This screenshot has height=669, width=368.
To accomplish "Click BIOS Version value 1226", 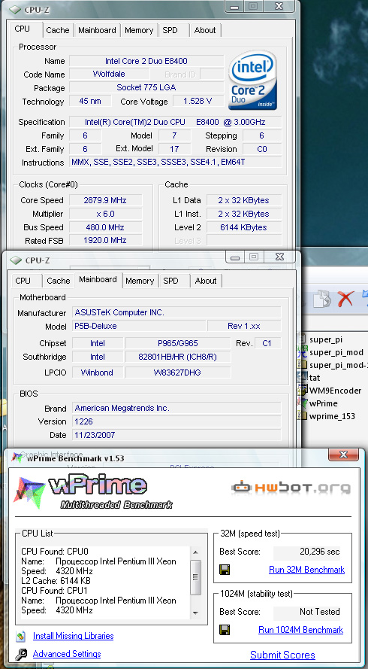I will point(176,421).
